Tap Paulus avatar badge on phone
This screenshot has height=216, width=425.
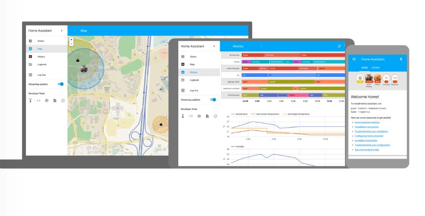(x=377, y=79)
